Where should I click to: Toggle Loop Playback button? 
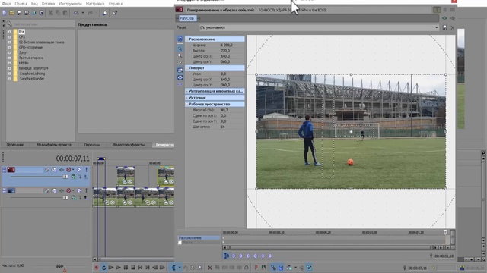click(103, 268)
